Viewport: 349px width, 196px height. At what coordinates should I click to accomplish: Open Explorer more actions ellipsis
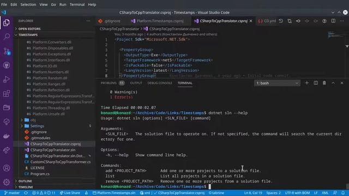pos(88,21)
